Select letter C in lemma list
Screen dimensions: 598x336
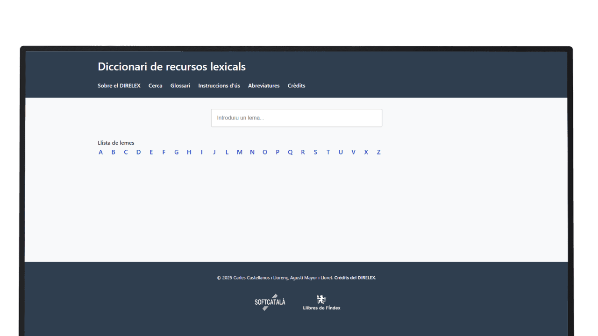pyautogui.click(x=126, y=152)
